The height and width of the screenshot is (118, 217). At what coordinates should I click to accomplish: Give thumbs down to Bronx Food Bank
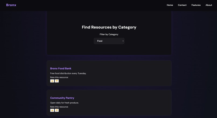[x=57, y=81]
